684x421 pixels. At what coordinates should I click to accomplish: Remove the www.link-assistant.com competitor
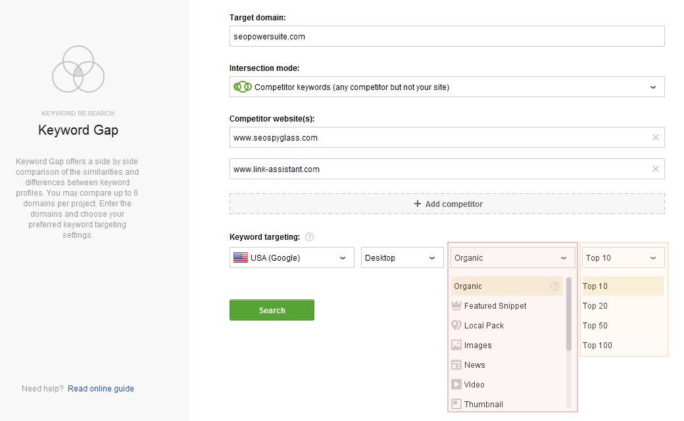pos(655,169)
